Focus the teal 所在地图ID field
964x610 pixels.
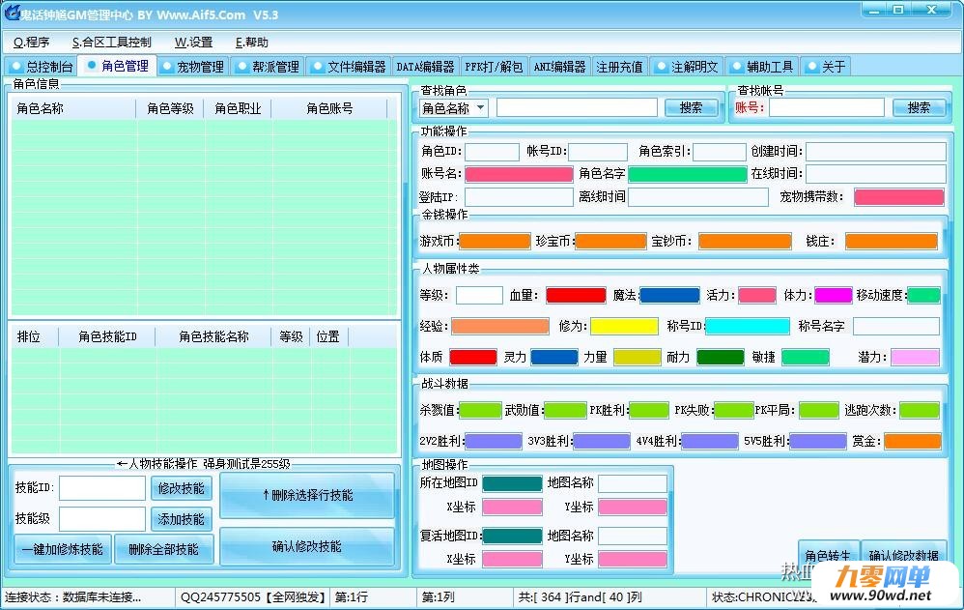click(x=512, y=483)
